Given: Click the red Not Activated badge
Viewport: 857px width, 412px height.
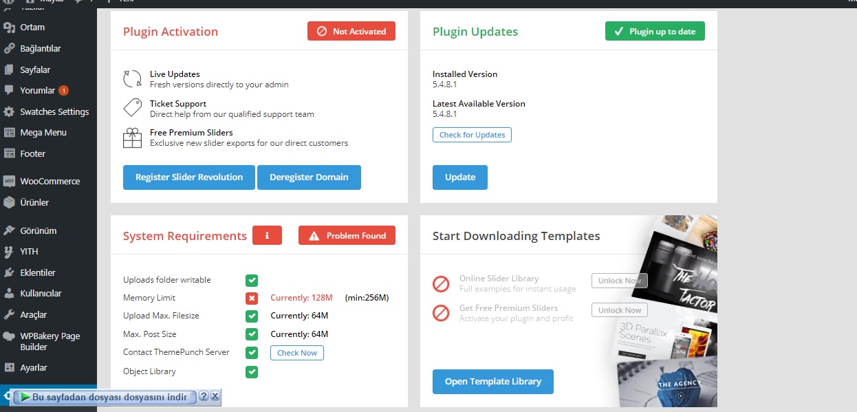Looking at the screenshot, I should 351,31.
